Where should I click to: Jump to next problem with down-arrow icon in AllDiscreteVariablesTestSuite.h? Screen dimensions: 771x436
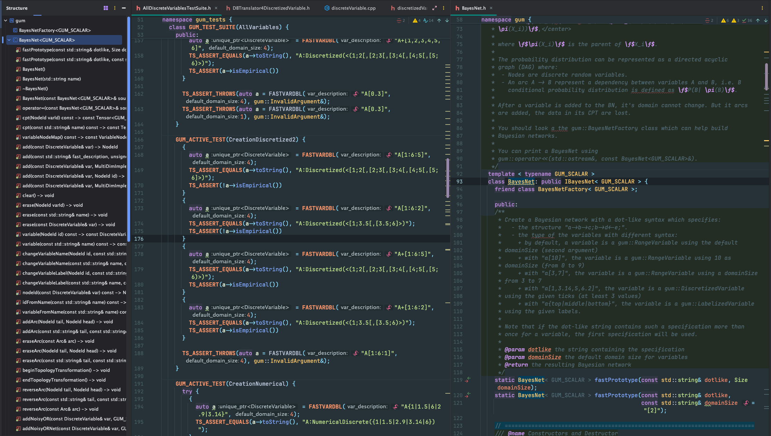pos(447,20)
